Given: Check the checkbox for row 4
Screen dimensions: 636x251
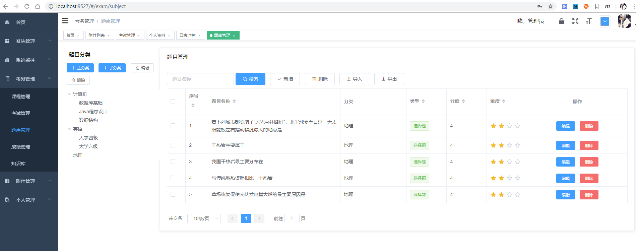Looking at the screenshot, I should tap(173, 178).
